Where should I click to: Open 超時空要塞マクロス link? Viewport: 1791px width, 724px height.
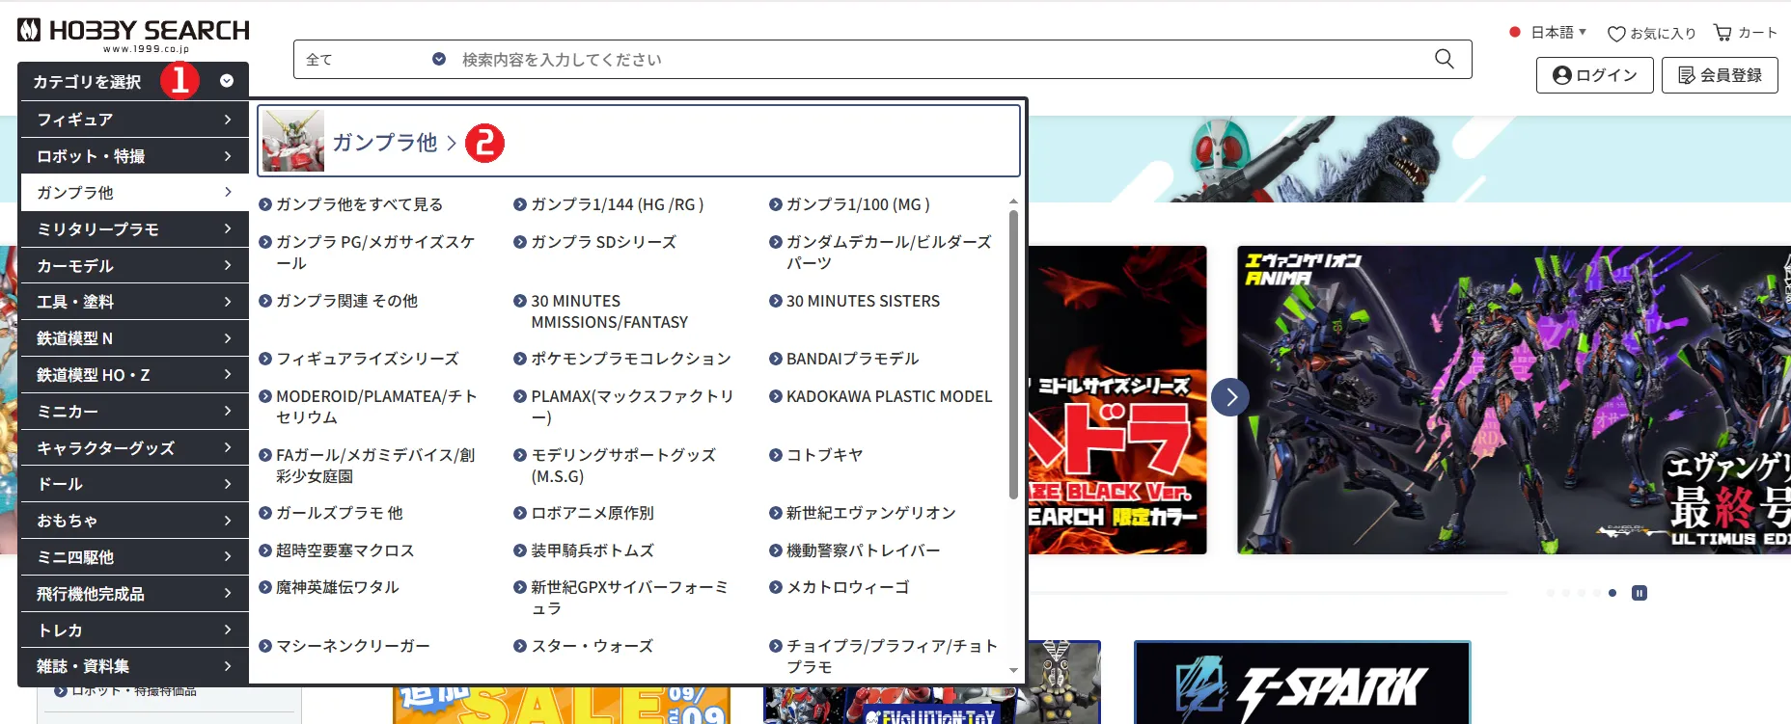tap(344, 550)
